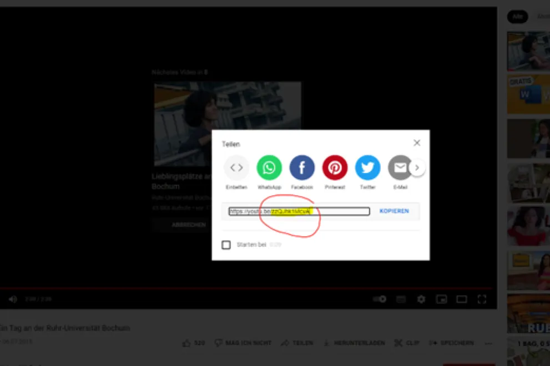Mute the video volume
The image size is (550, 366).
[x=13, y=299]
